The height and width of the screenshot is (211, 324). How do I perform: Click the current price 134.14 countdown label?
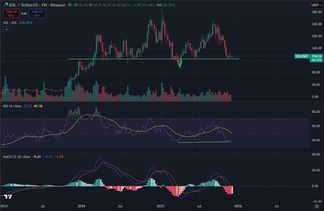point(316,58)
